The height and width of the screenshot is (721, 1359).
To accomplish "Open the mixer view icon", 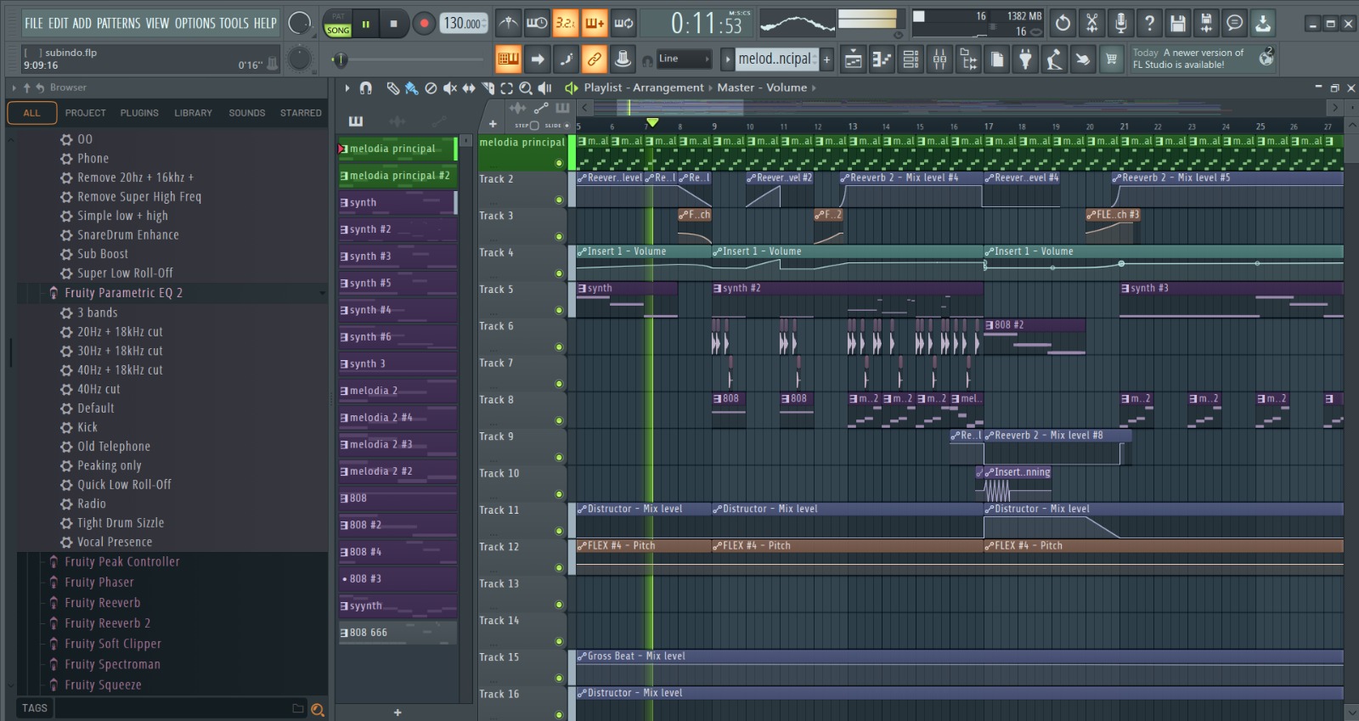I will coord(939,59).
